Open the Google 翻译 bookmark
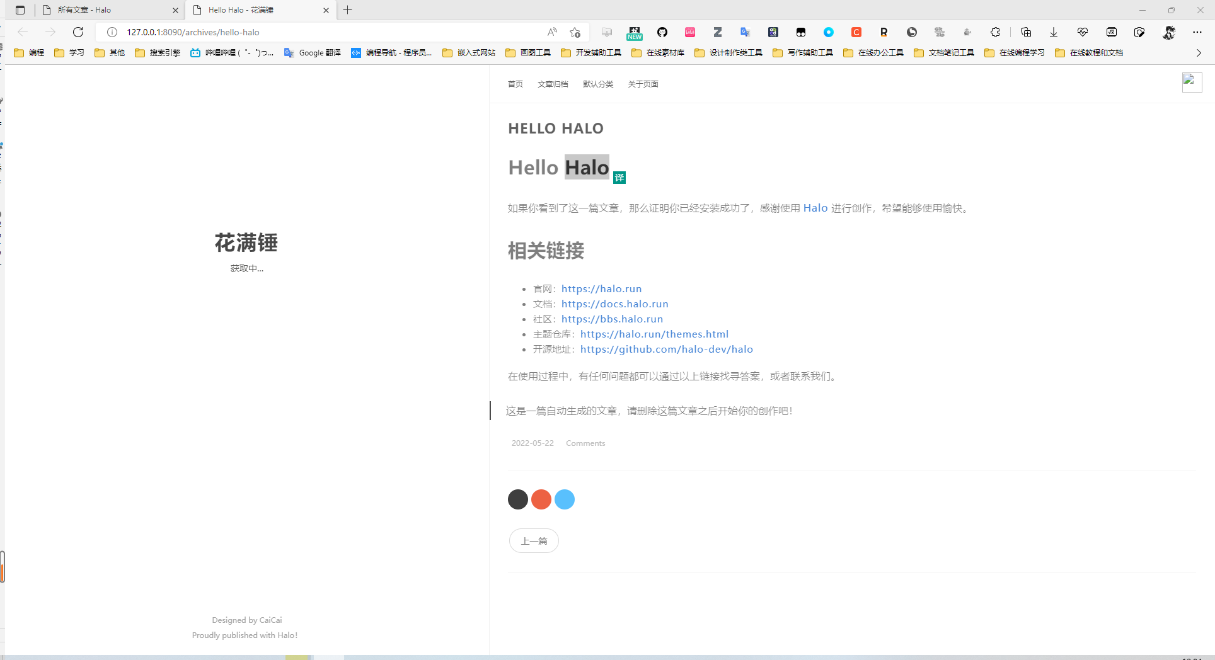This screenshot has height=660, width=1215. pyautogui.click(x=313, y=53)
